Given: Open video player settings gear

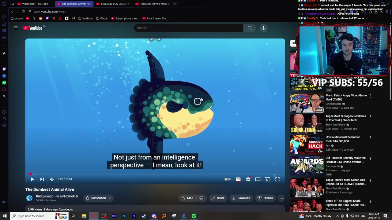Looking at the screenshot, I should click(x=248, y=179).
